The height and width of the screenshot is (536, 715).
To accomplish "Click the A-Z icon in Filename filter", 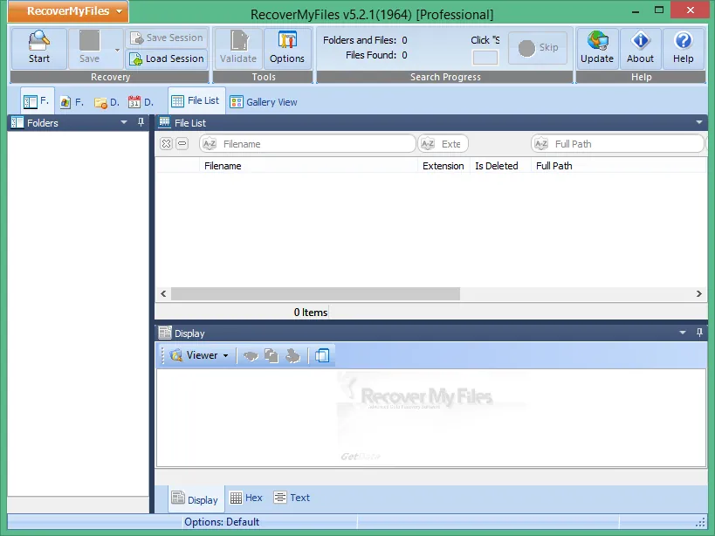I will (x=210, y=144).
